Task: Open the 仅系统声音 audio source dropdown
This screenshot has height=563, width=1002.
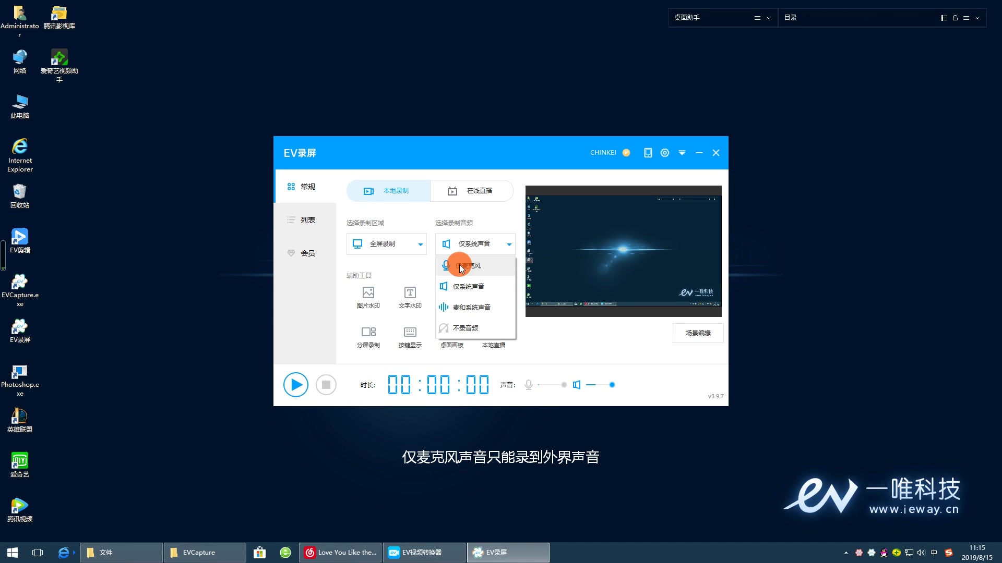Action: (475, 243)
